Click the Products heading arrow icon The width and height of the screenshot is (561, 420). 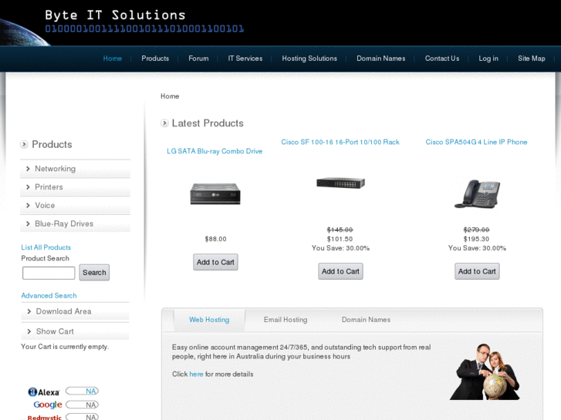coord(24,144)
